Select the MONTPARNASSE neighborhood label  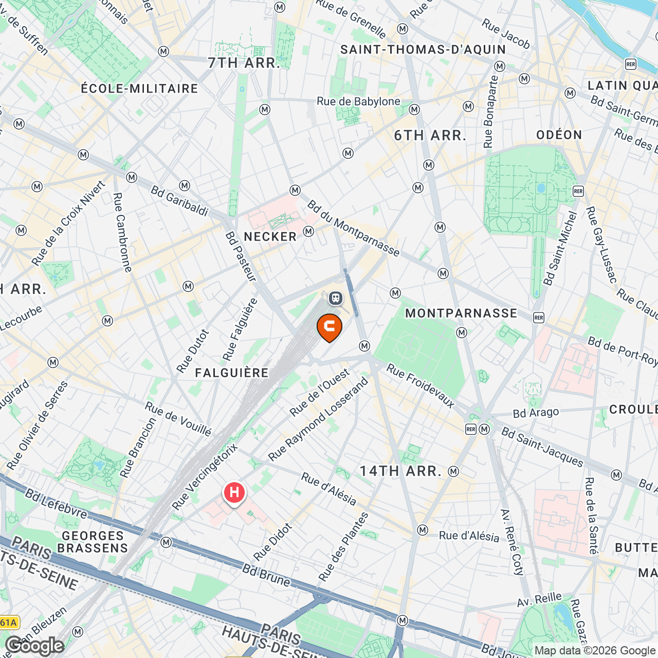[461, 313]
